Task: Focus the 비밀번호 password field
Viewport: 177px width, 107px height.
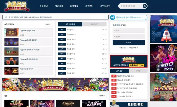Action: click(x=129, y=37)
